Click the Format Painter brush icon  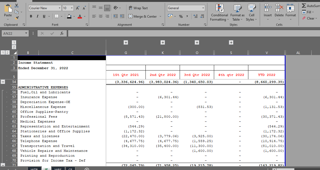tap(17, 18)
